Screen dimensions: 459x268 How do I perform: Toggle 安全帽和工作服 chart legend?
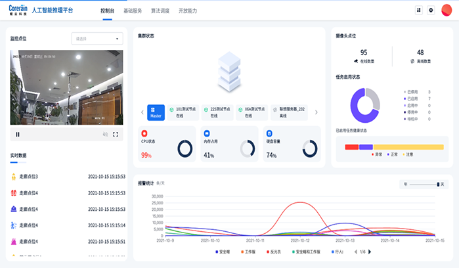point(306,252)
